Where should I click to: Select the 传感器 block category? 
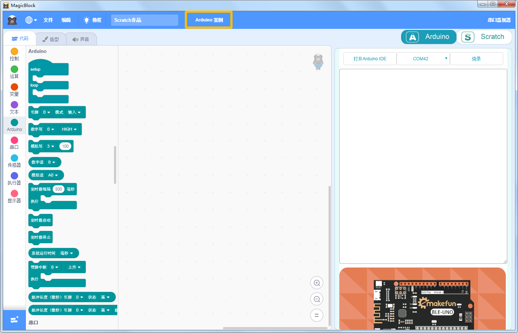14,161
